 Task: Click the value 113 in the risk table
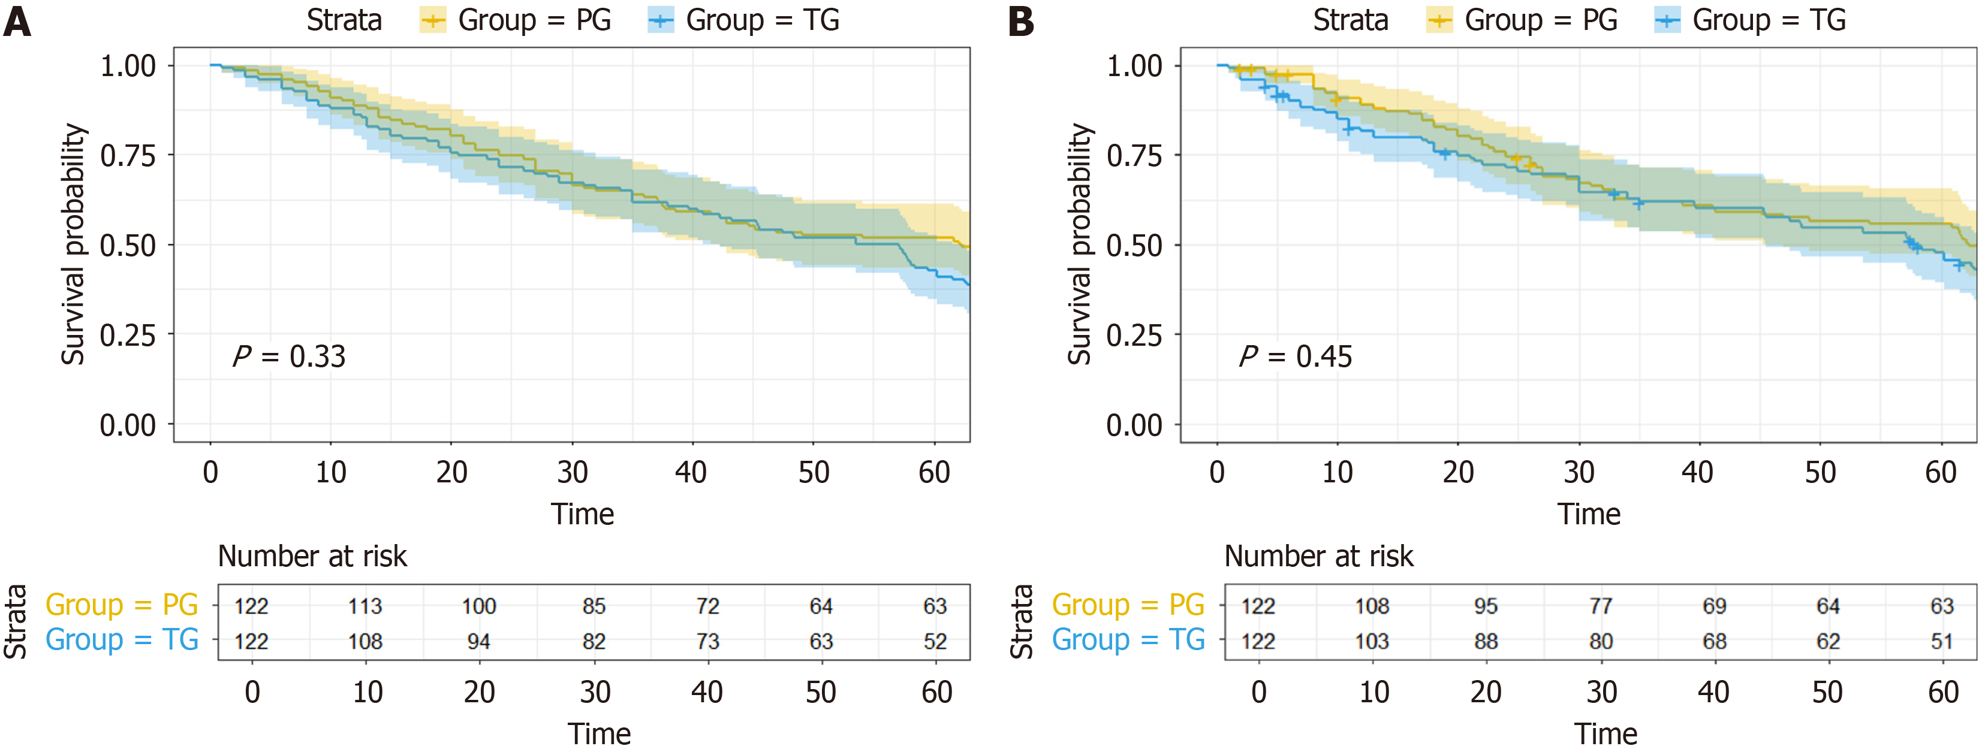(365, 606)
